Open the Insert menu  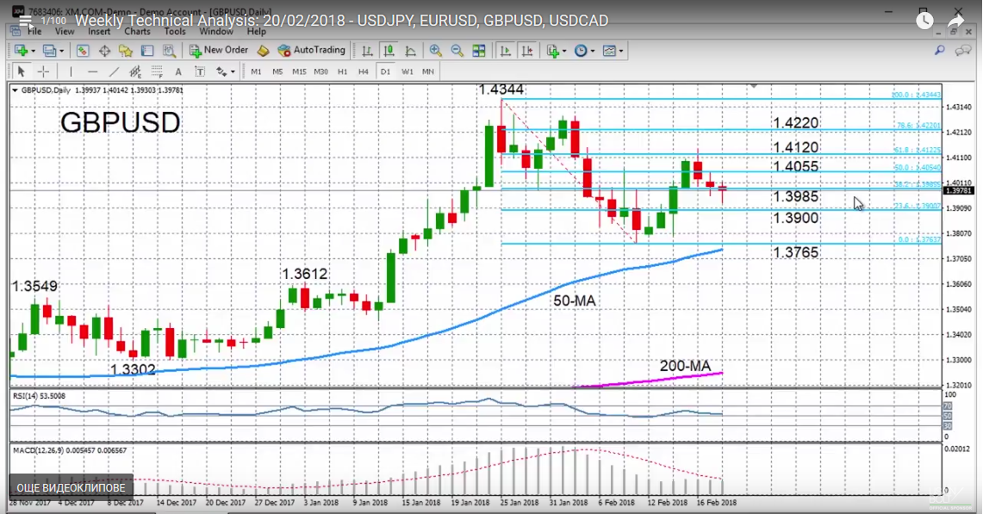pyautogui.click(x=99, y=32)
